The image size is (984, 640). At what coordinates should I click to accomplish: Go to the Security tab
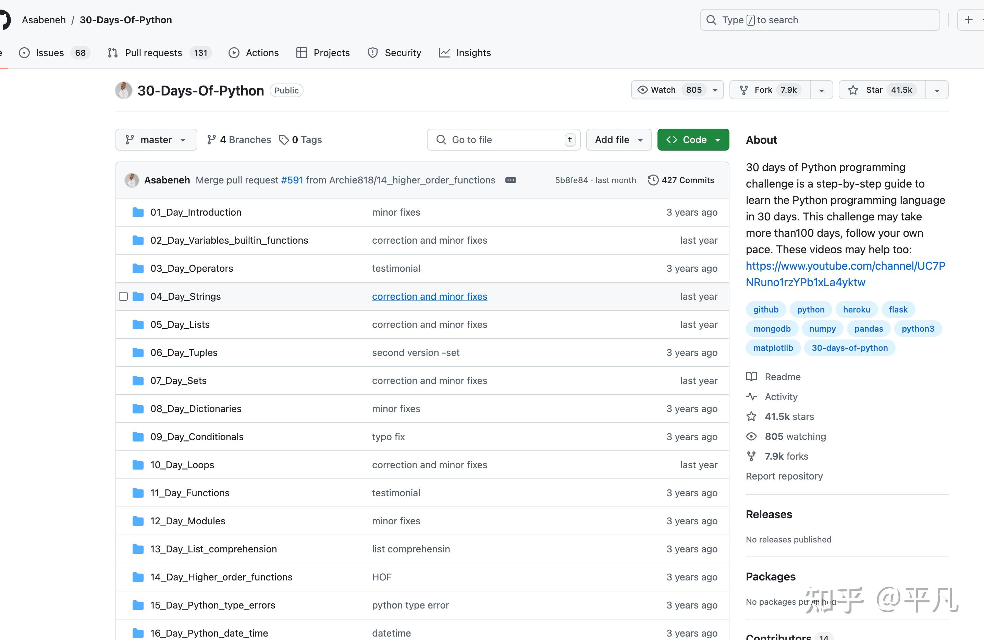[394, 53]
